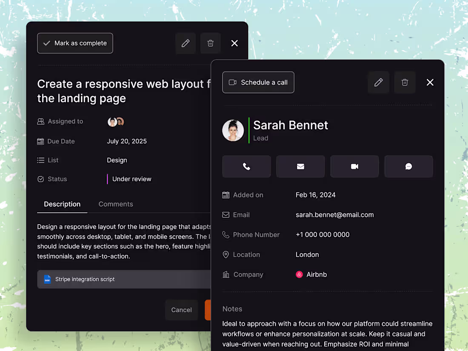468x351 pixels.
Task: Click Location pin icon
Action: point(226,254)
